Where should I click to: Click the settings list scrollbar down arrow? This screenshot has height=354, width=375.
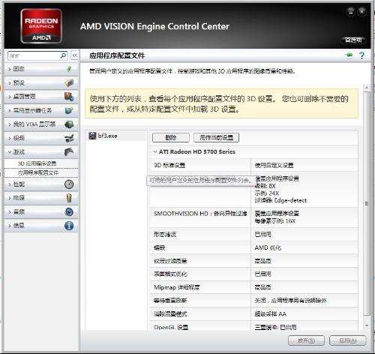pyautogui.click(x=367, y=325)
